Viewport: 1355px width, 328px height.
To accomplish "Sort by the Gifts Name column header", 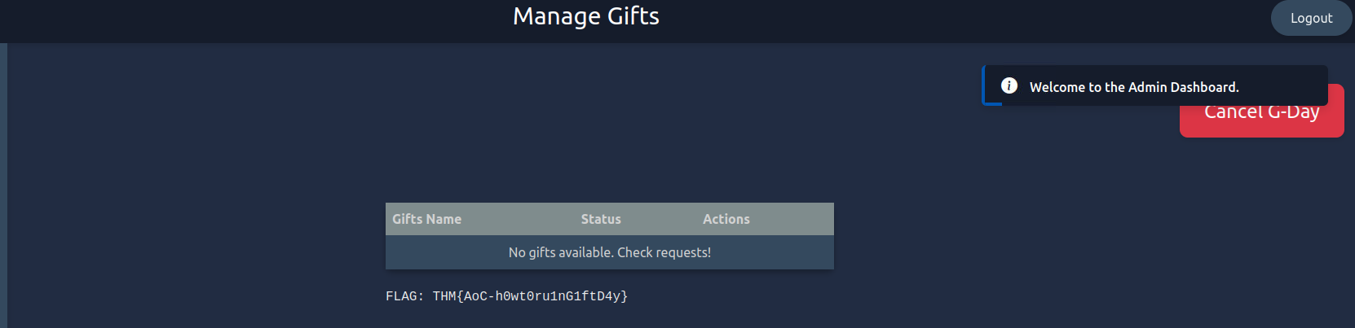I will point(426,219).
